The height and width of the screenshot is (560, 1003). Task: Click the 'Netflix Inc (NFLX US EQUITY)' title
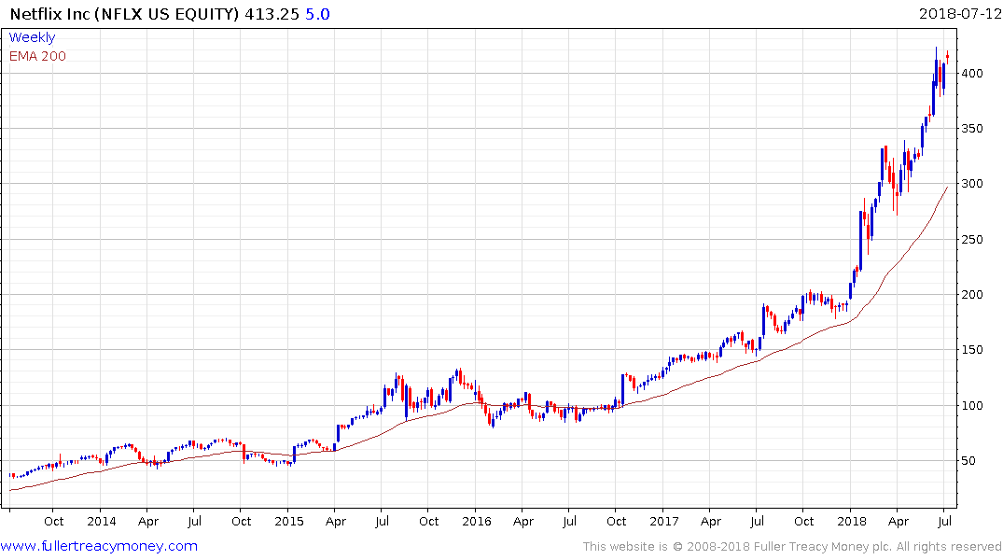click(125, 14)
